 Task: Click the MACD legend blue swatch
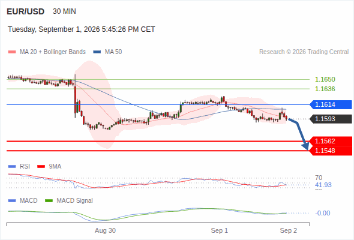tap(12, 201)
